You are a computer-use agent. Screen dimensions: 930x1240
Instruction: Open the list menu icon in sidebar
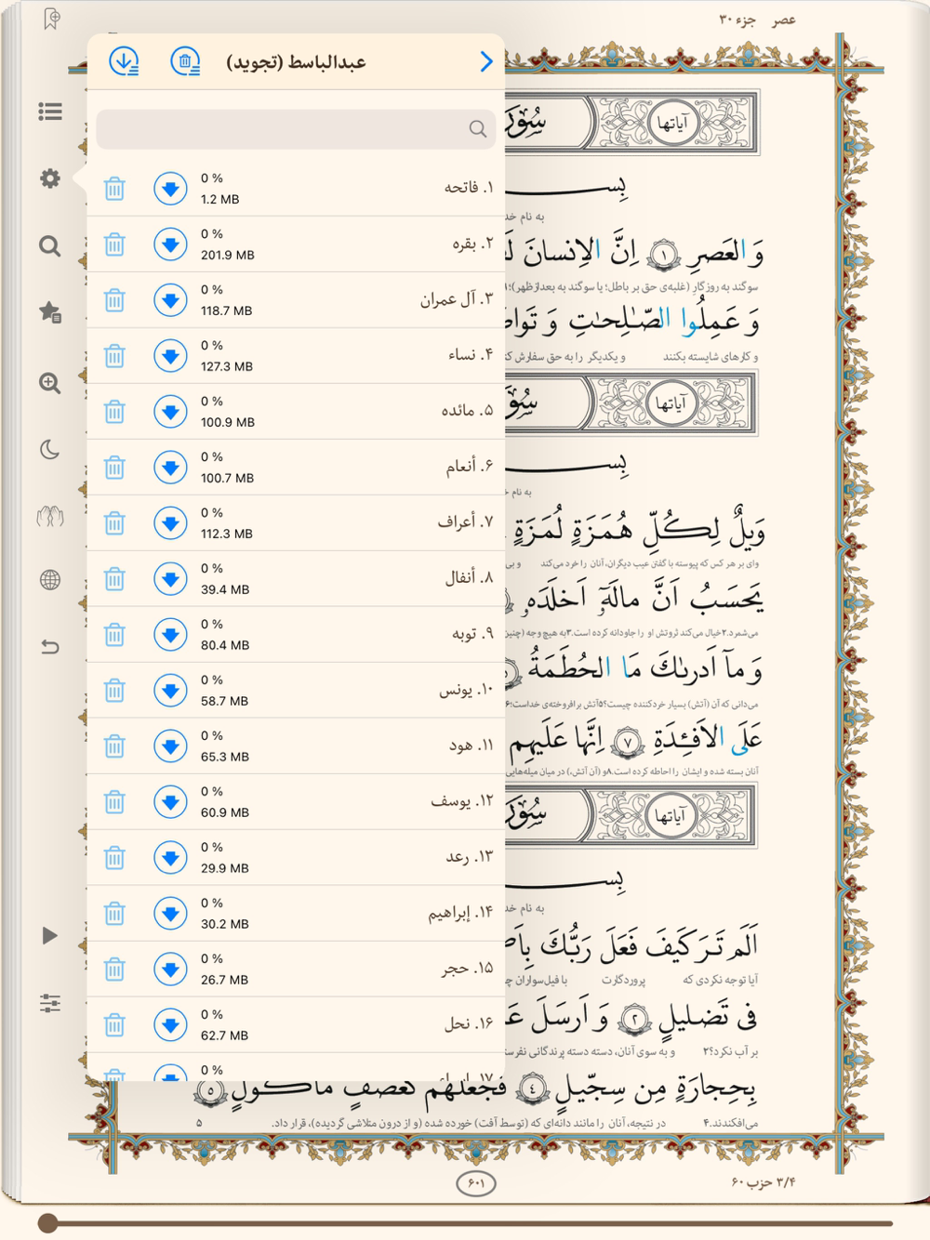pyautogui.click(x=50, y=112)
